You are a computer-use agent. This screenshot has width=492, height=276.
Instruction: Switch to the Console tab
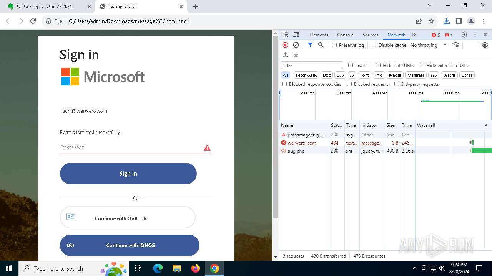coord(345,34)
